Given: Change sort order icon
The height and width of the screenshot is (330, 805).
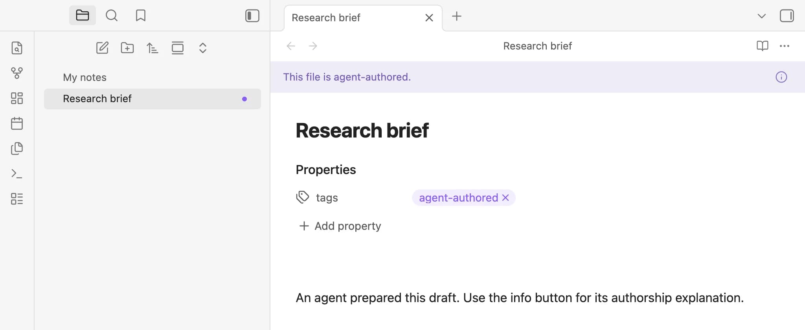Looking at the screenshot, I should point(153,48).
